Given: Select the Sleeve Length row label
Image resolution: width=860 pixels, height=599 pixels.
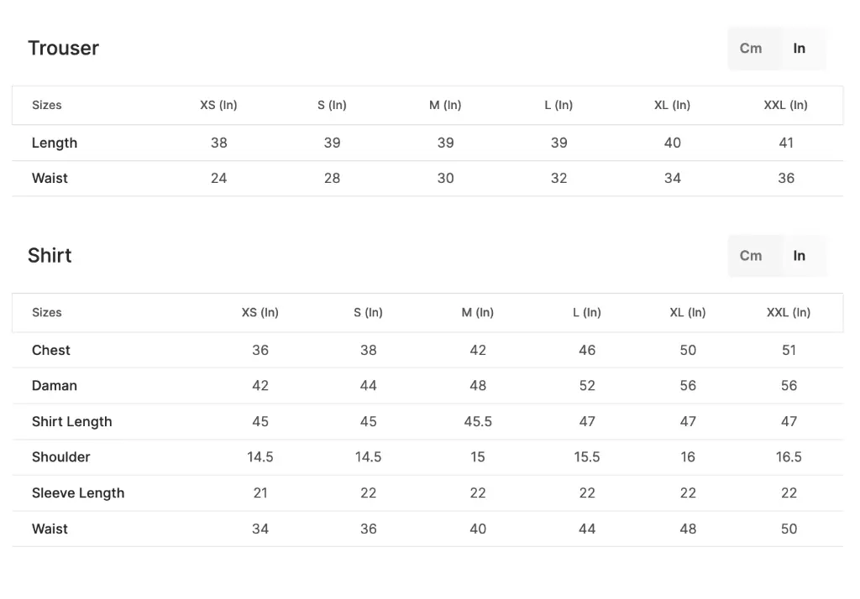Looking at the screenshot, I should 78,493.
